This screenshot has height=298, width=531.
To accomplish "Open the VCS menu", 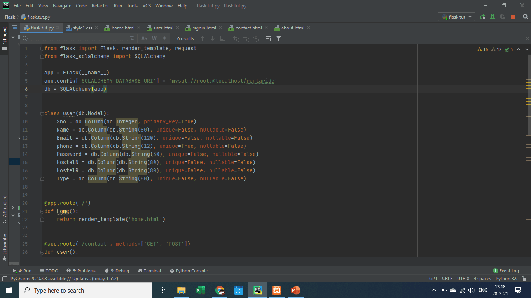I will [x=147, y=5].
